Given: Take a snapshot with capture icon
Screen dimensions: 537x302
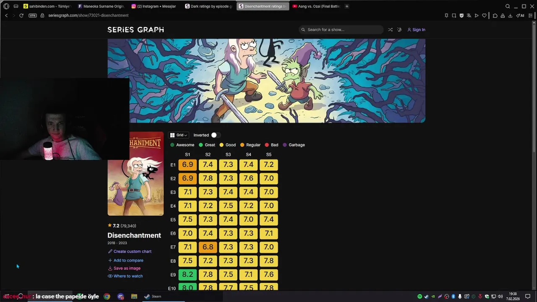Looking at the screenshot, I should pyautogui.click(x=454, y=16).
